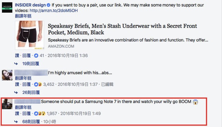Open Samsung Note 7 commenter's avatar
The width and height of the screenshot is (222, 127).
click(x=7, y=104)
